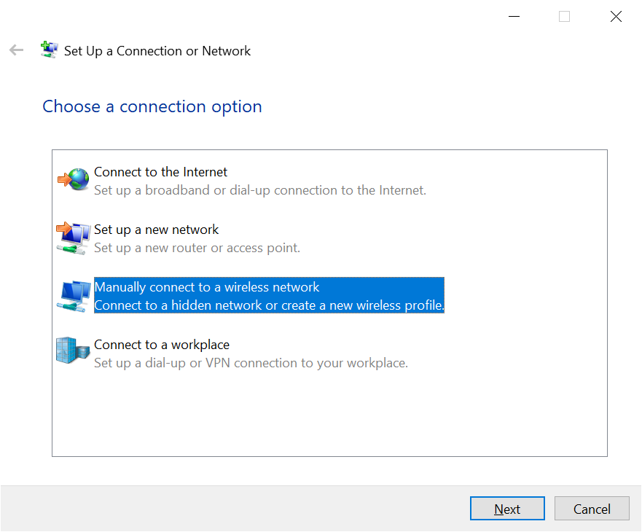
Task: Select the Set up a new network option
Action: tap(156, 230)
